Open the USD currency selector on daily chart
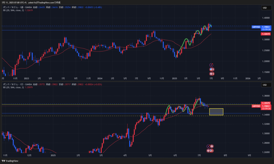Viewport: 274px width, 164px height. tap(266, 85)
